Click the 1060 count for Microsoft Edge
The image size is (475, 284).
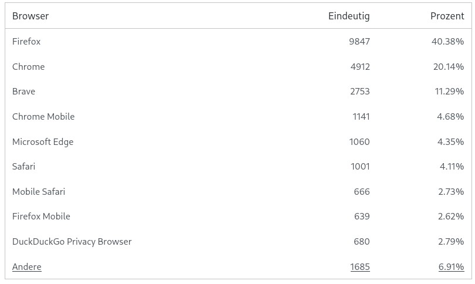359,142
